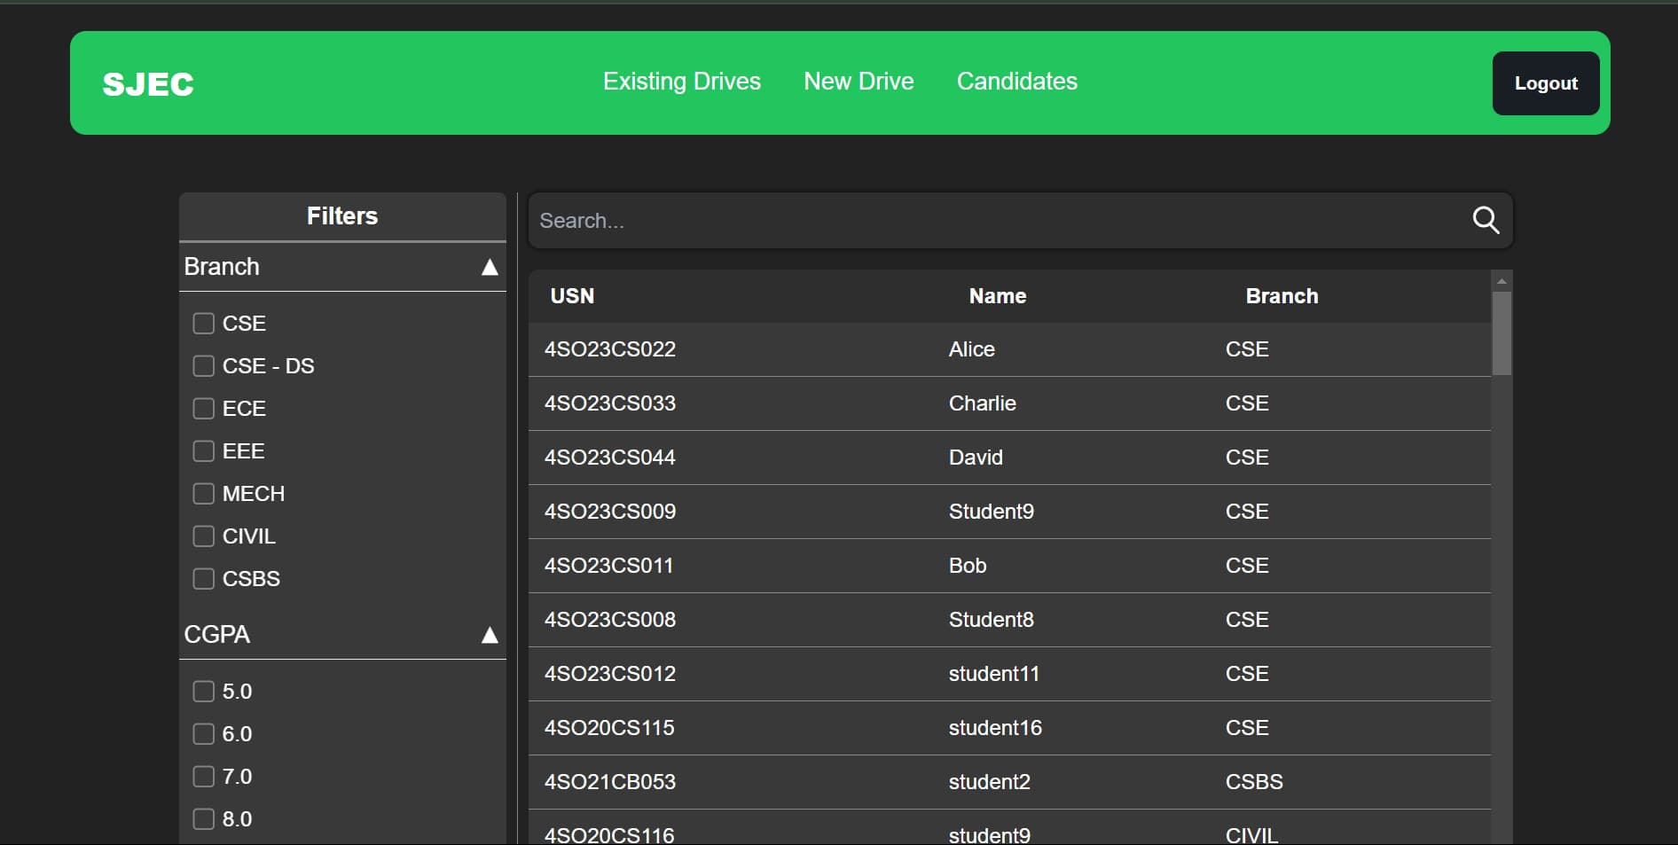
Task: Click the search magnifier icon
Action: [x=1486, y=220]
